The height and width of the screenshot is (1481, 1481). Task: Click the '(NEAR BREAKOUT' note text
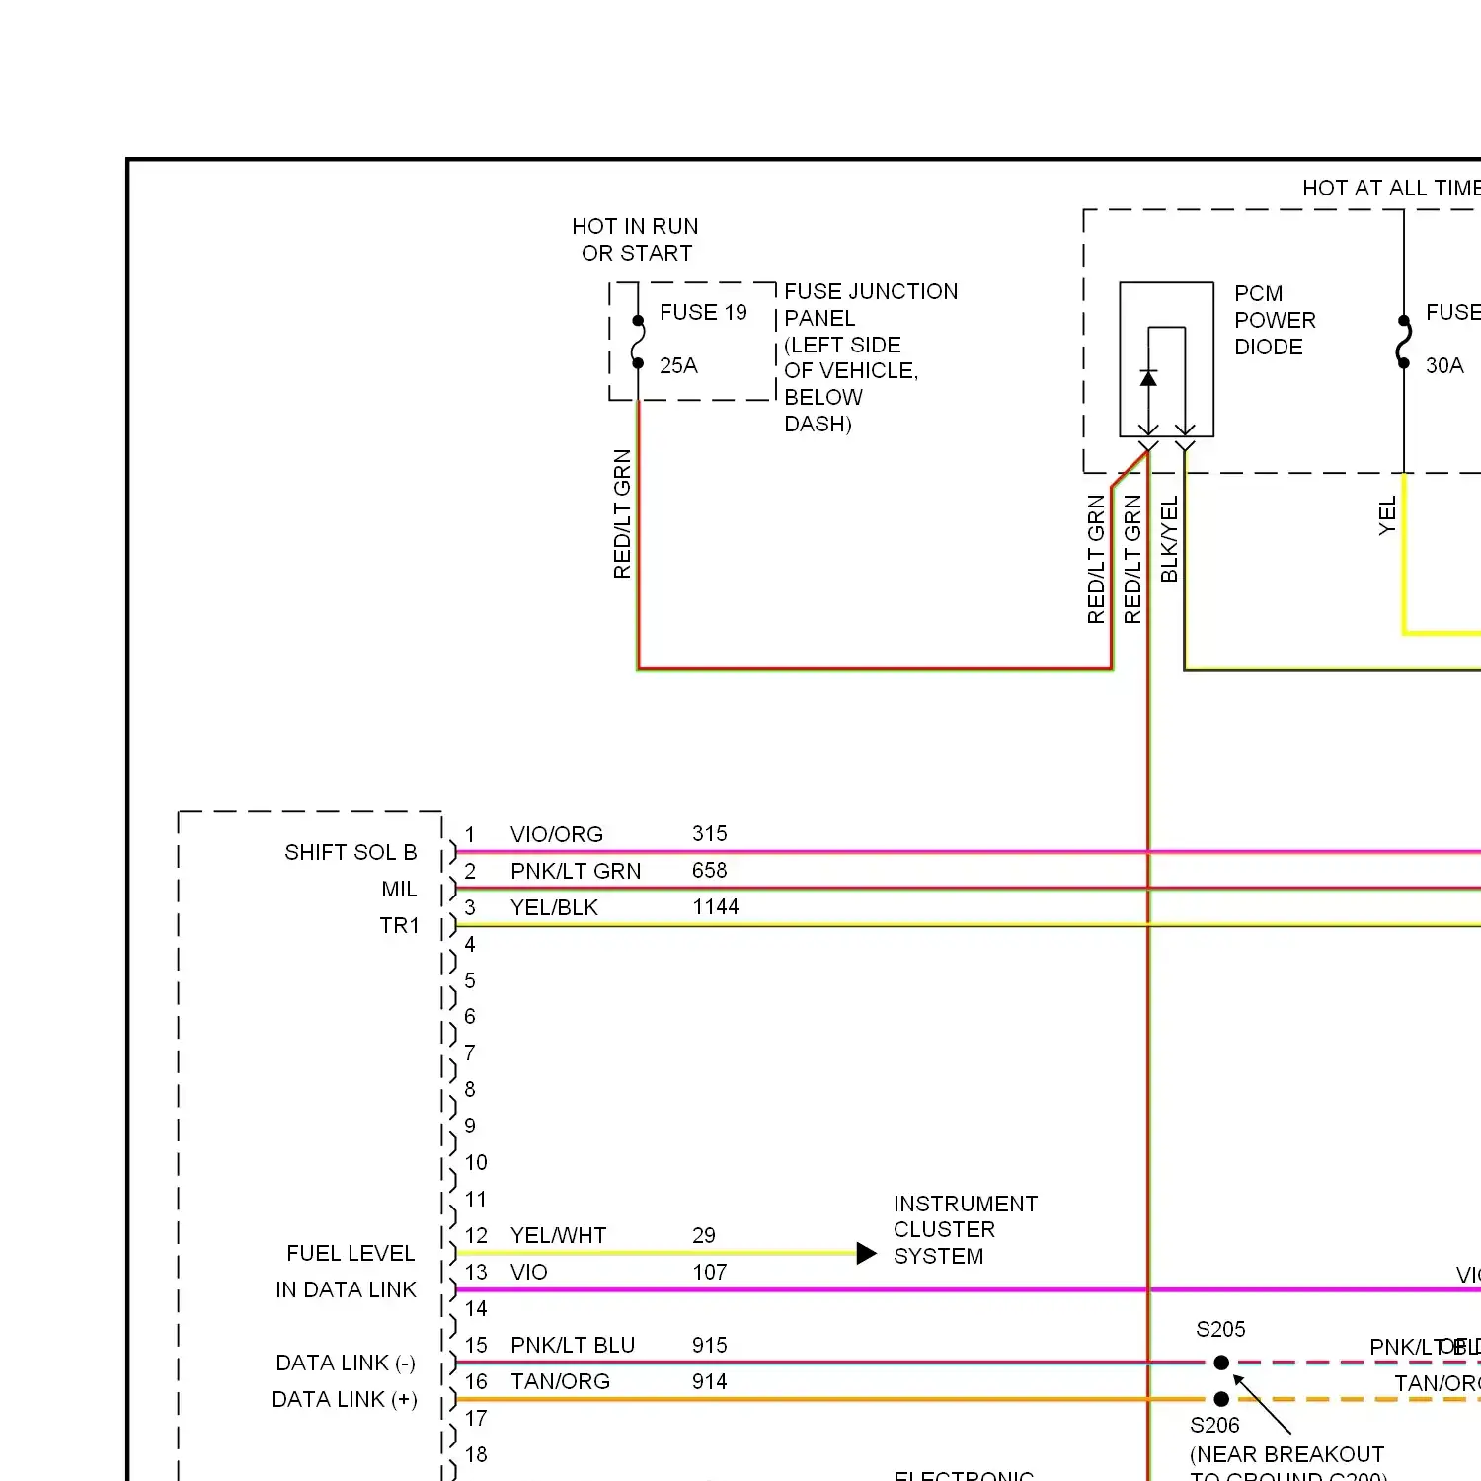click(x=1287, y=1454)
